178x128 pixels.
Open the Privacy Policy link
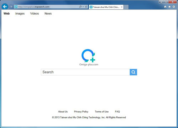[81, 112]
